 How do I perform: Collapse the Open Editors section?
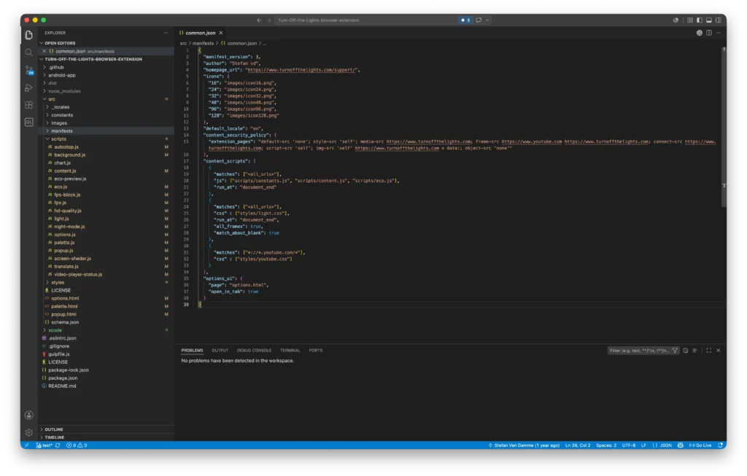[106, 43]
